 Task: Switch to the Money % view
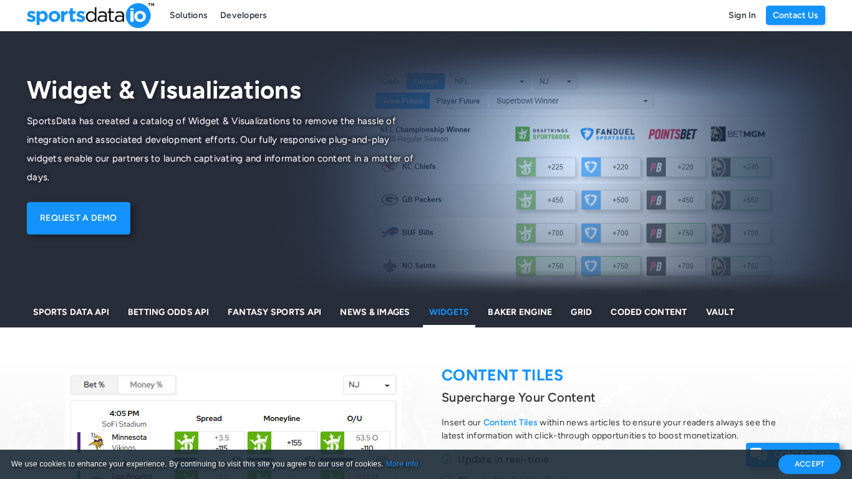tap(147, 384)
